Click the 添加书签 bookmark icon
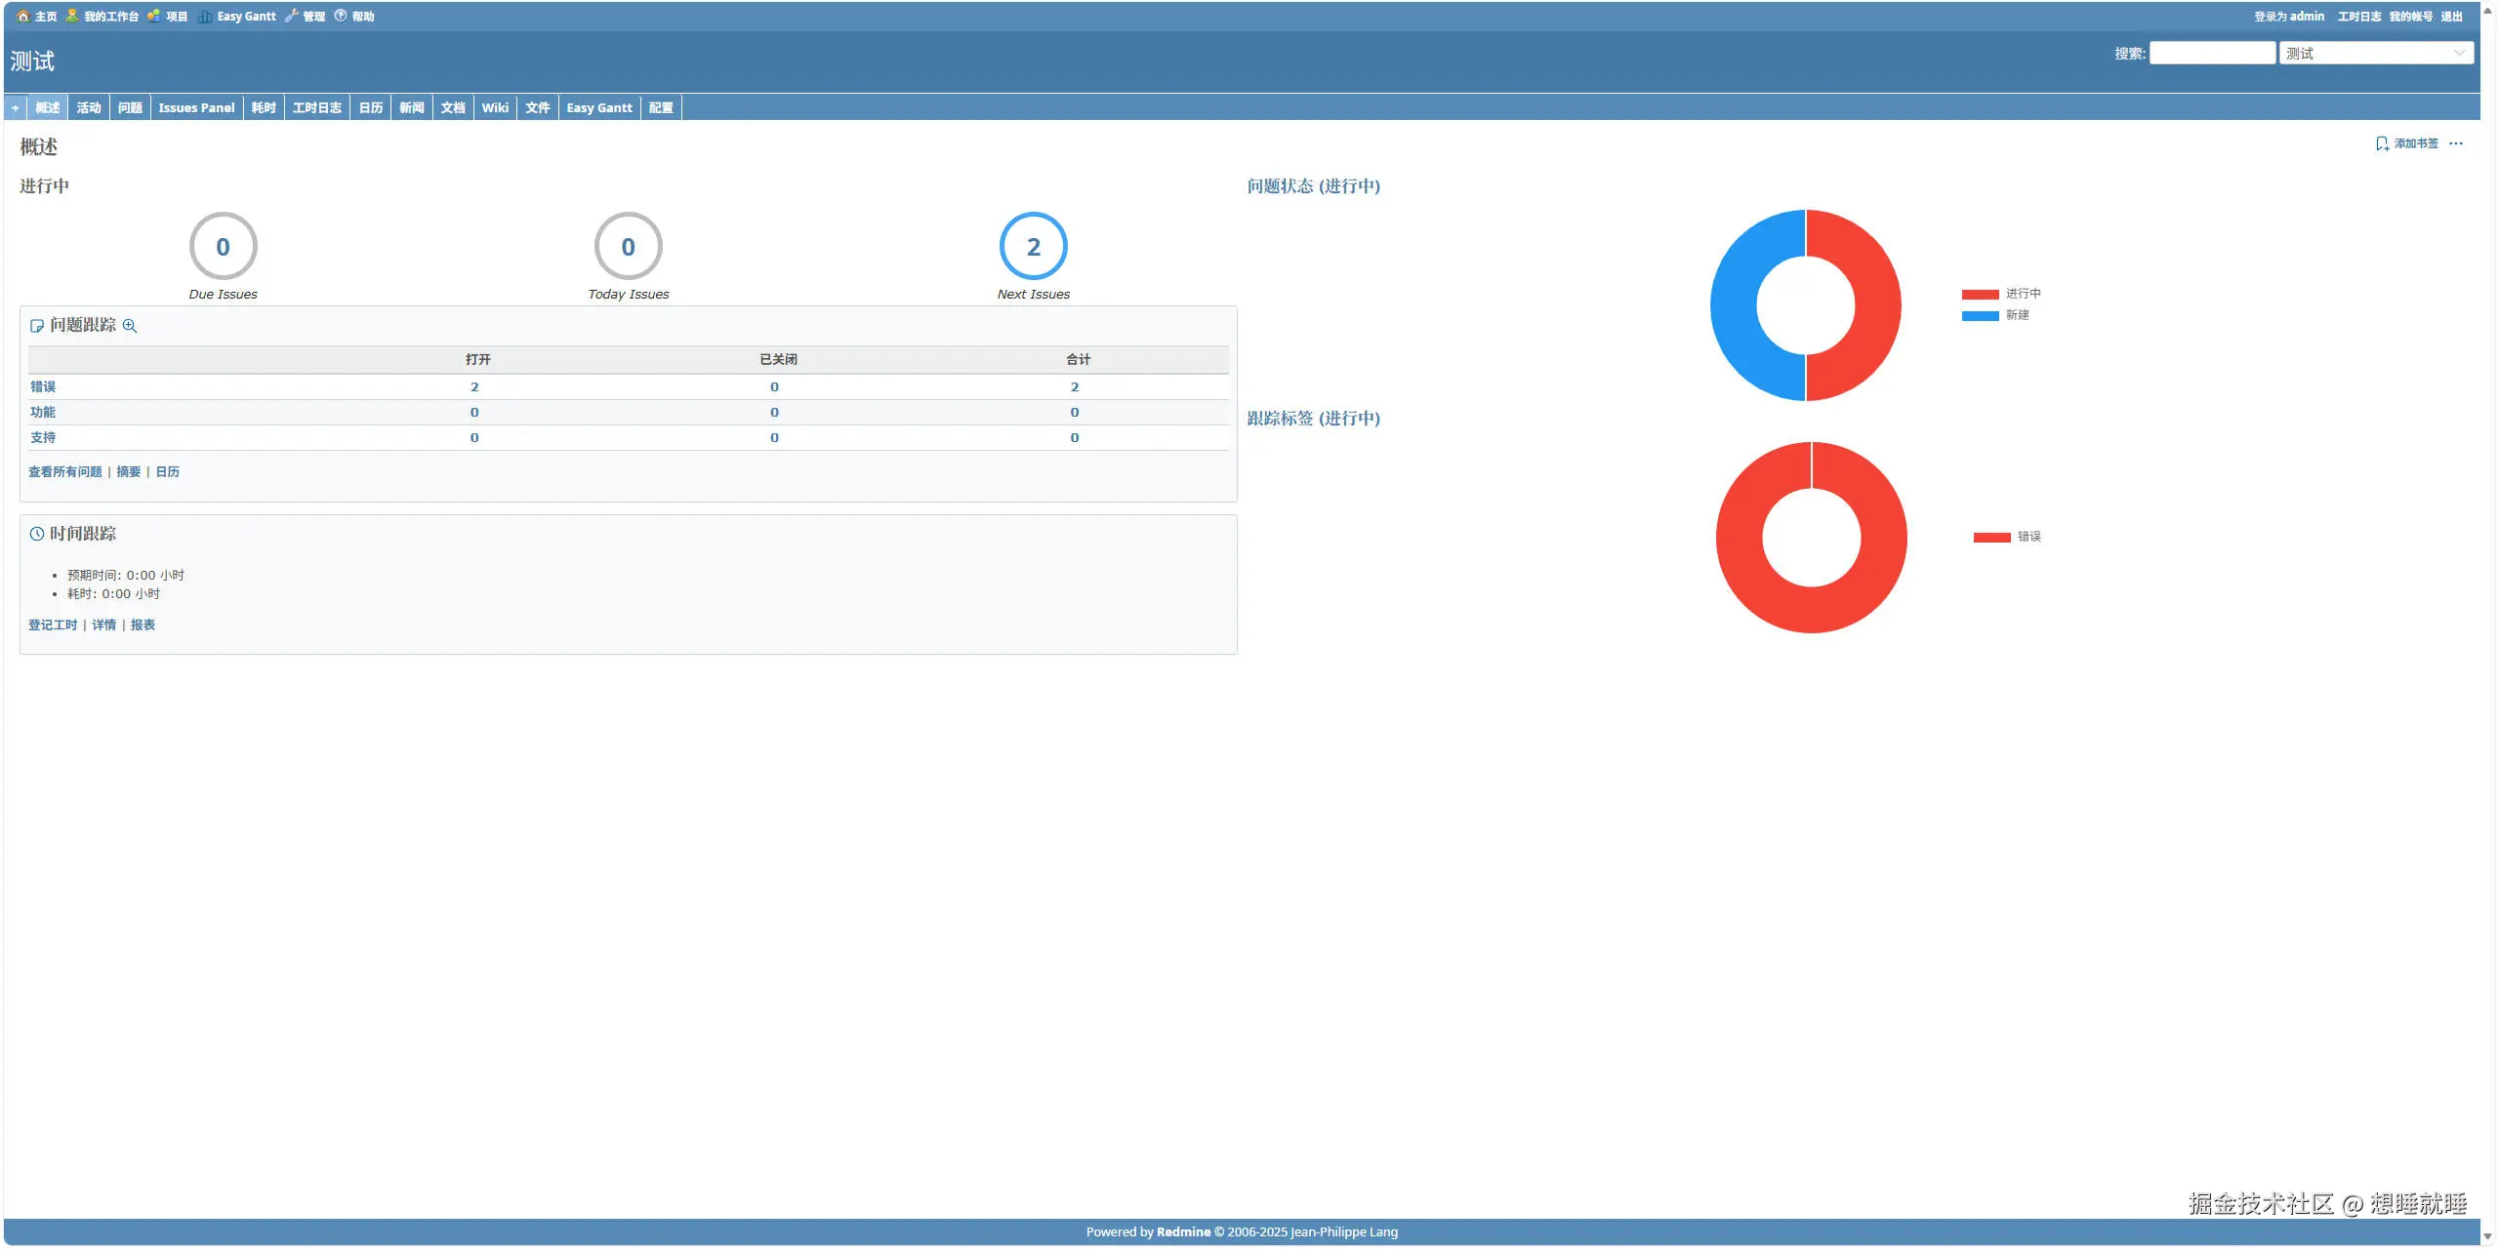This screenshot has height=1249, width=2499. coord(2382,143)
